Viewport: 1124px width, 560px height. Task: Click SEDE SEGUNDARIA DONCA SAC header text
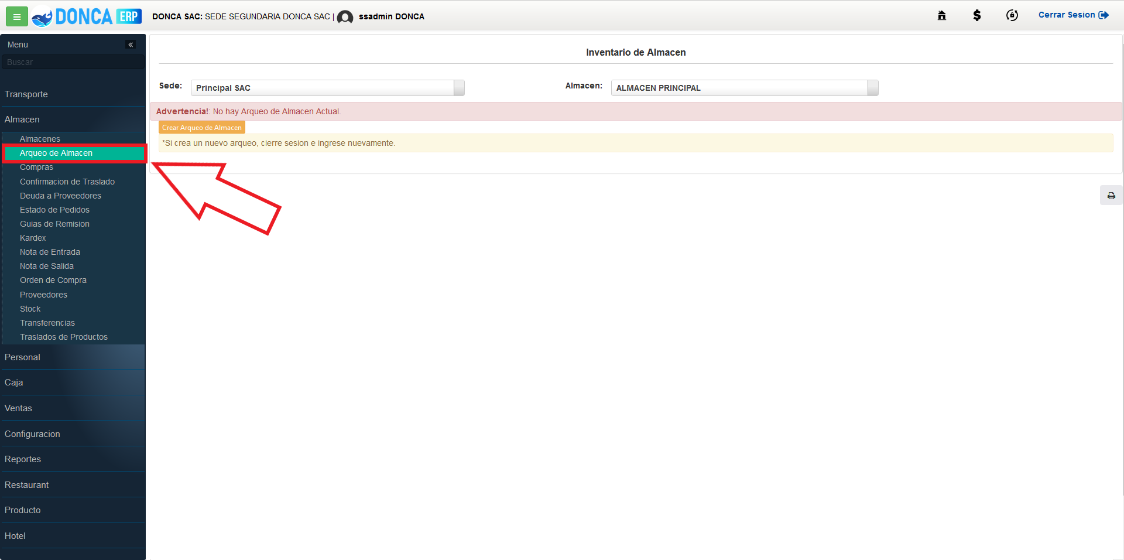[x=268, y=16]
